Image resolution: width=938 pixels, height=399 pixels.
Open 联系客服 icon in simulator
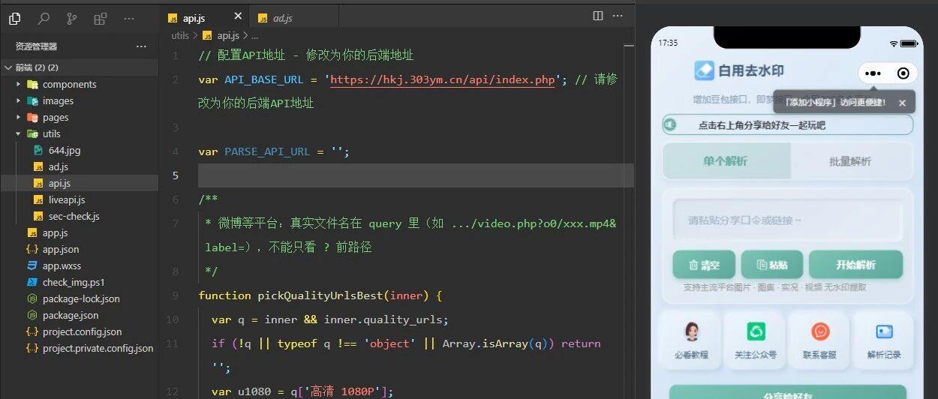point(820,331)
